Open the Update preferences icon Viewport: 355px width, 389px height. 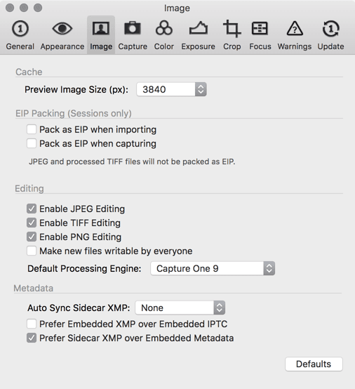[x=330, y=29]
